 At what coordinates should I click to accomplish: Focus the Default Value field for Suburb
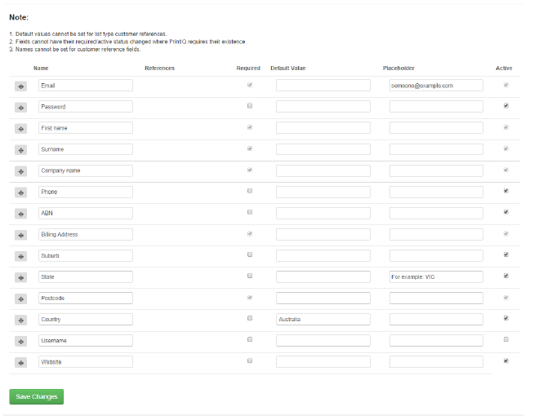tap(323, 255)
